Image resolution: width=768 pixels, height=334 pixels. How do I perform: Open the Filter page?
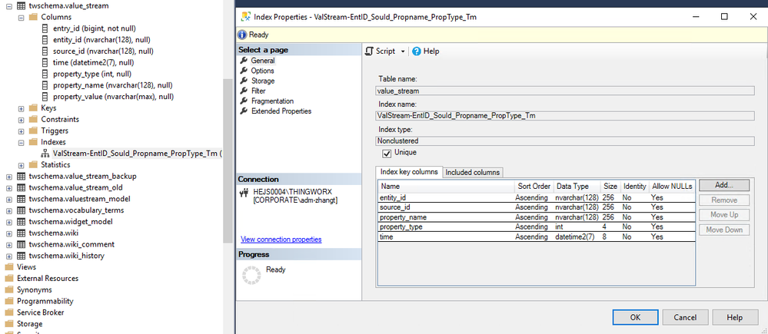[258, 91]
